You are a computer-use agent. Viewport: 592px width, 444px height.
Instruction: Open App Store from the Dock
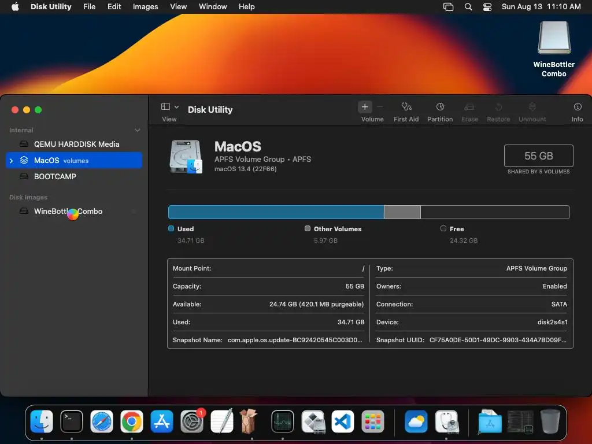tap(162, 421)
